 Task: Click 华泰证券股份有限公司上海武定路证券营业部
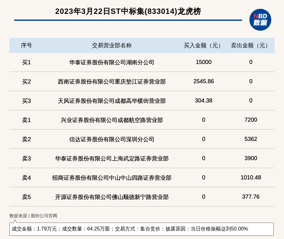pyautogui.click(x=112, y=159)
